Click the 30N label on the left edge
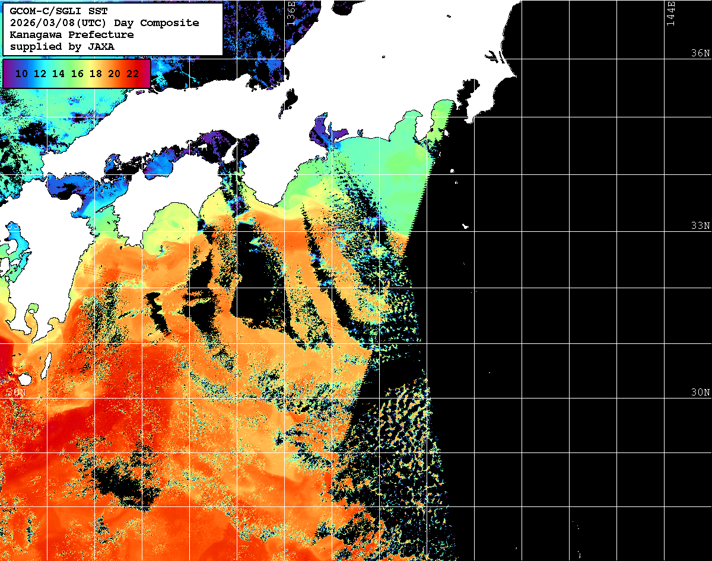The image size is (712, 561). (x=17, y=393)
